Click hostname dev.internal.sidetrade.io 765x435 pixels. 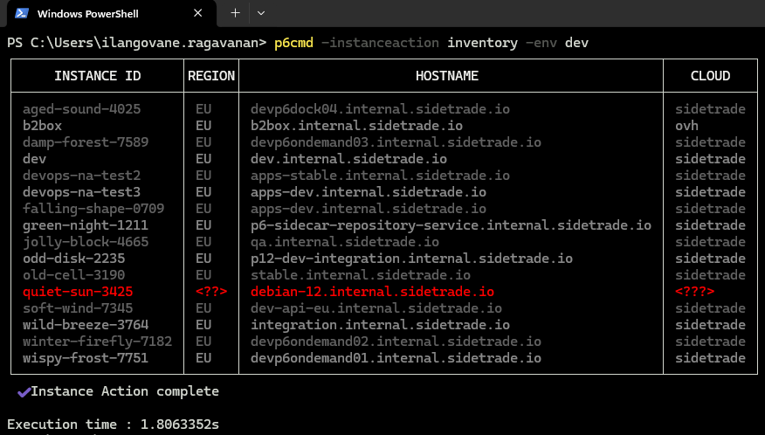pyautogui.click(x=348, y=159)
